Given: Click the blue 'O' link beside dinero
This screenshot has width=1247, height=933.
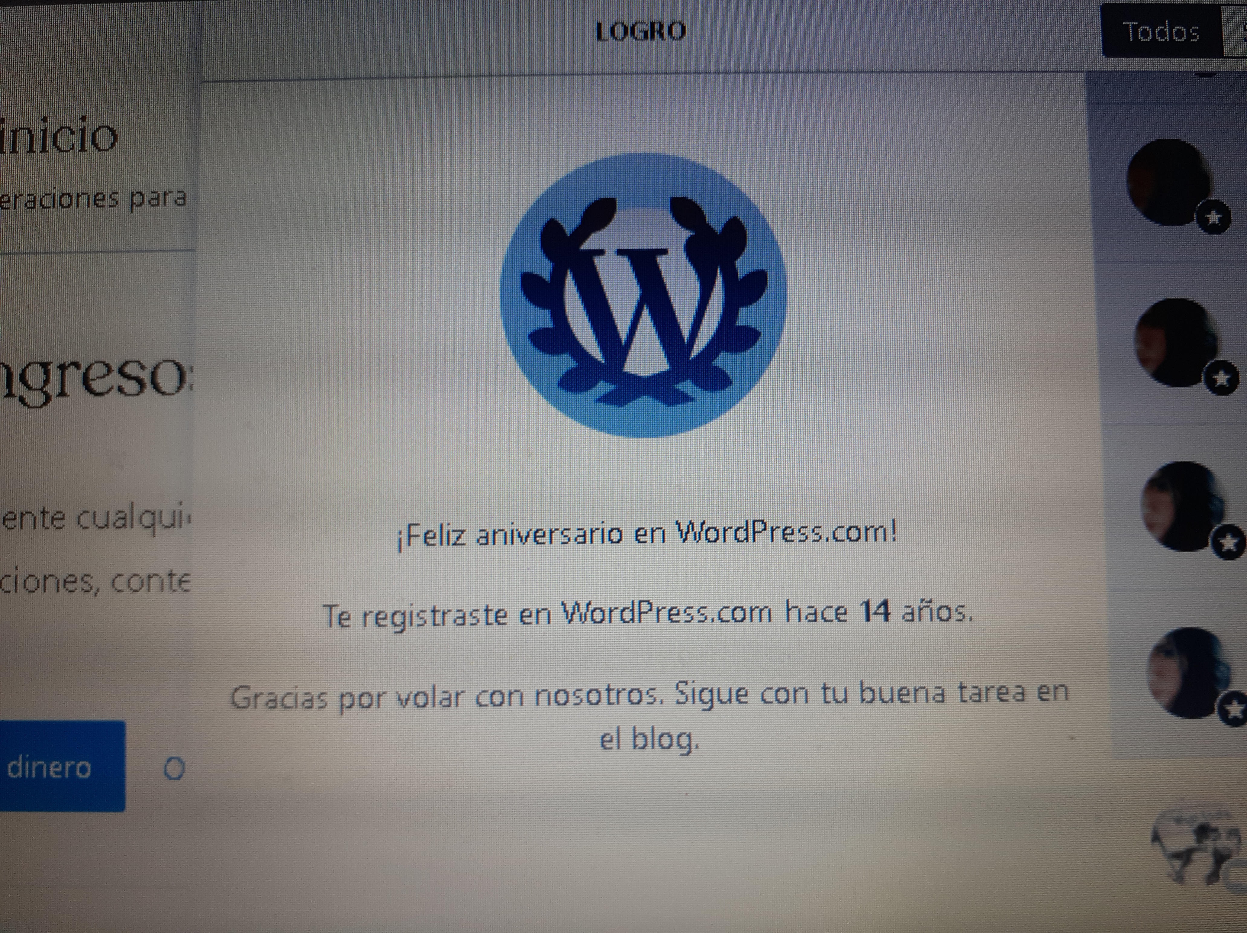Looking at the screenshot, I should coord(174,768).
